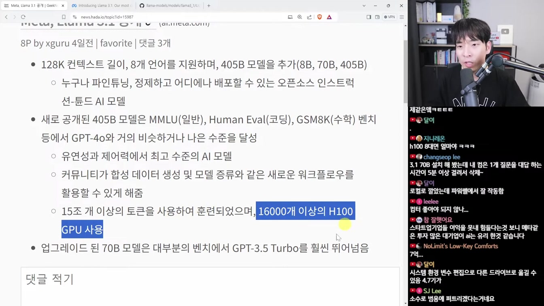Close the Meta, Llama 3.1 GeekNews tab

[x=63, y=6]
